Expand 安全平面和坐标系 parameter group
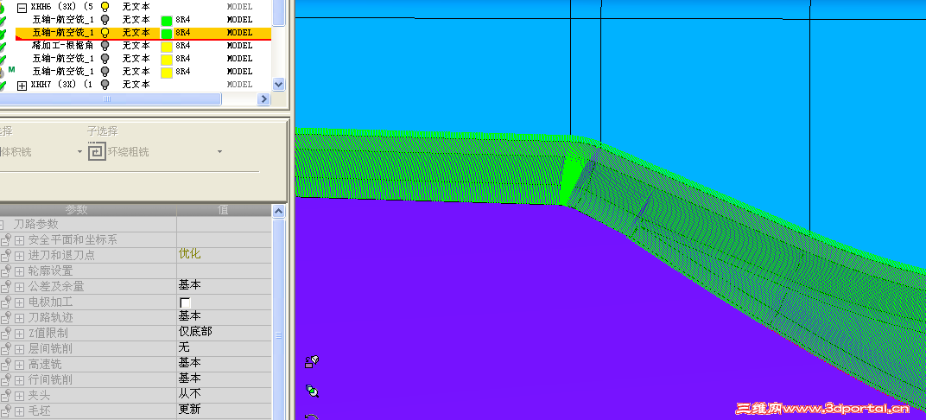 20,240
